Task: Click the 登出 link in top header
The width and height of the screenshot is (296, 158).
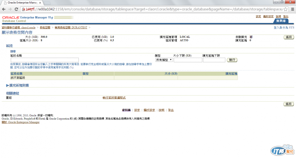Action: coord(286,16)
